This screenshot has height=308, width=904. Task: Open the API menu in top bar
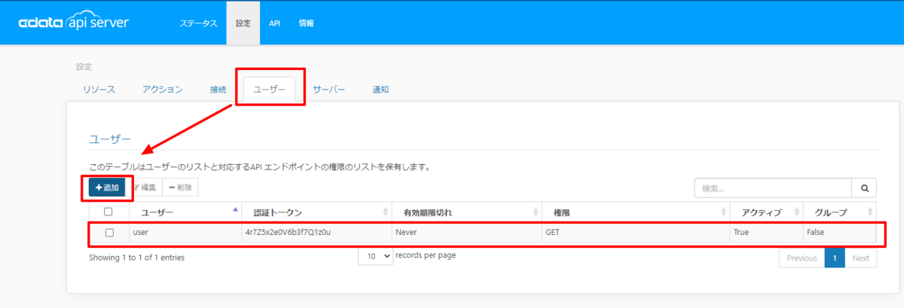(275, 23)
